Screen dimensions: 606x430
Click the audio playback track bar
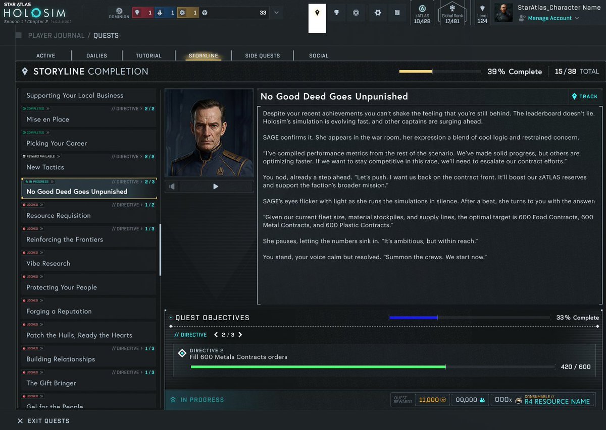pyautogui.click(x=216, y=187)
